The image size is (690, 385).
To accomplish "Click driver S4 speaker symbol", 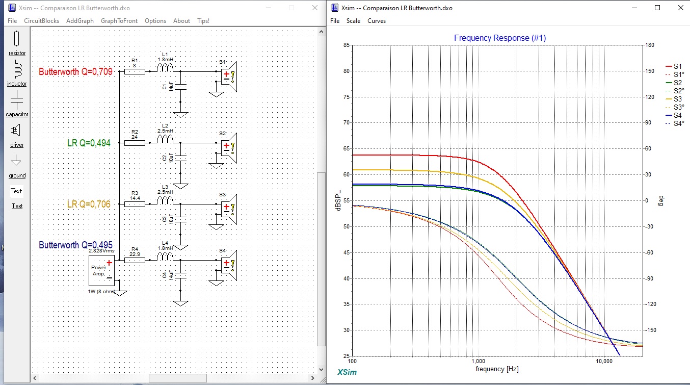I will (x=229, y=265).
